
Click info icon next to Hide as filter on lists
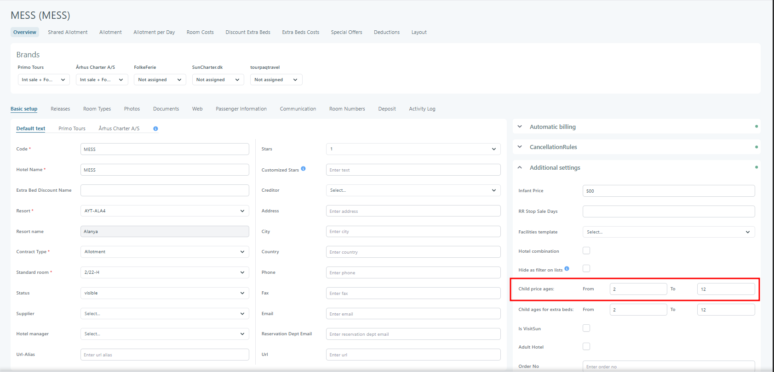click(567, 269)
